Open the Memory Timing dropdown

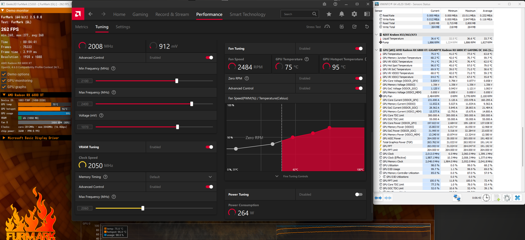tap(181, 177)
